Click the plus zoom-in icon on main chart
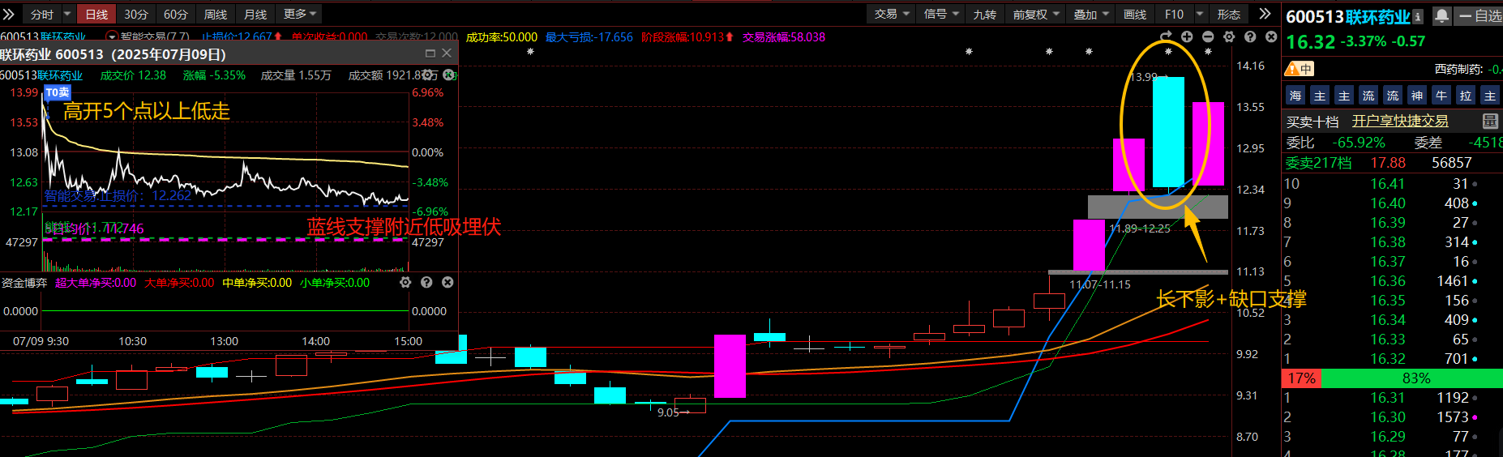This screenshot has width=1503, height=457. [x=1187, y=36]
